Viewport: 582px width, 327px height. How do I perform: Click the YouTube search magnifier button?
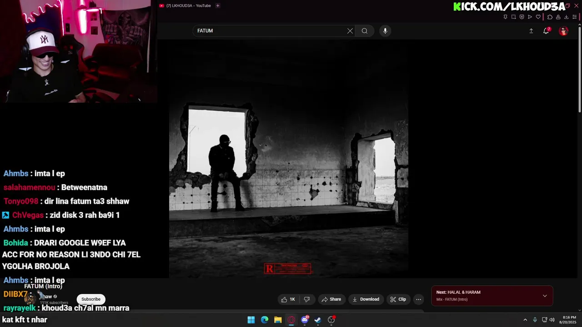click(365, 31)
